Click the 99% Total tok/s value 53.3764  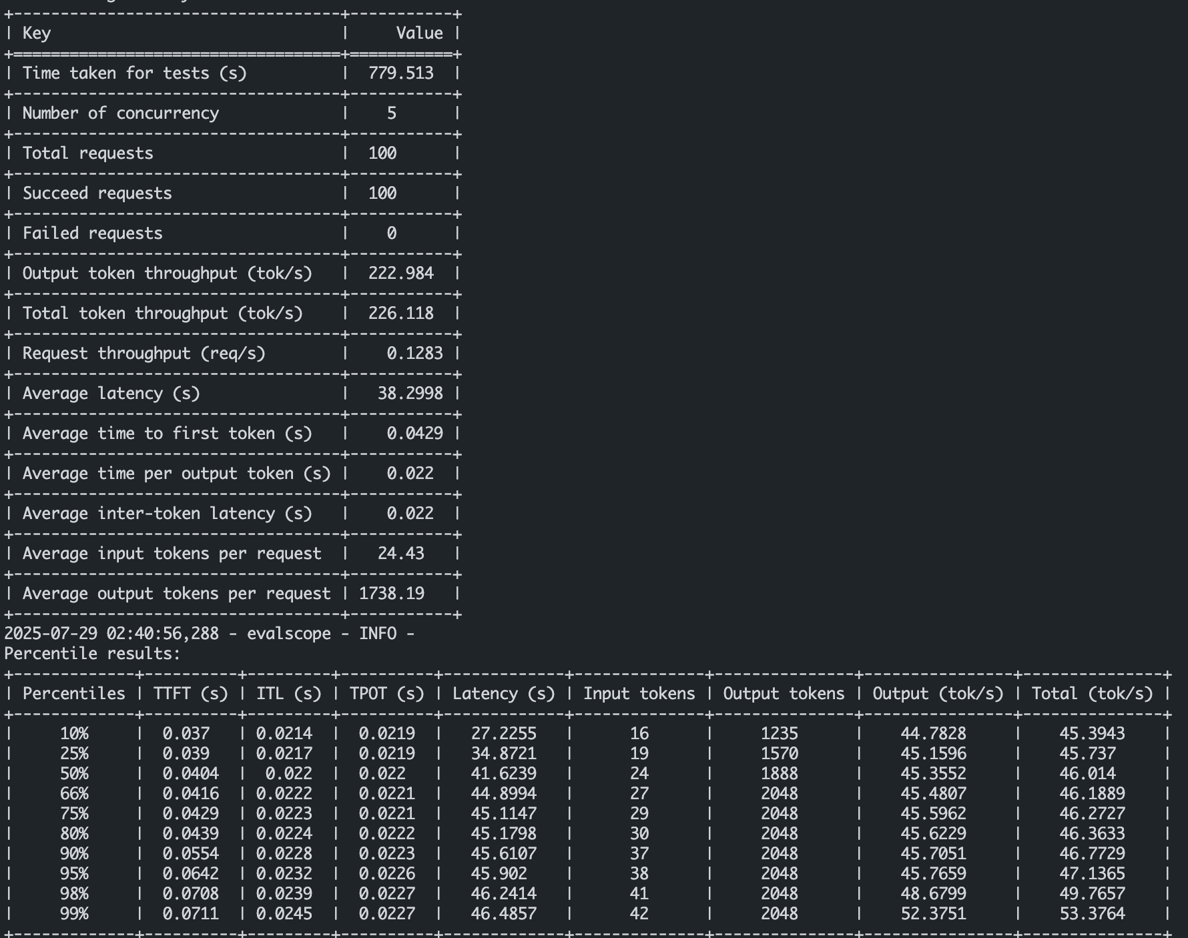tap(1092, 914)
